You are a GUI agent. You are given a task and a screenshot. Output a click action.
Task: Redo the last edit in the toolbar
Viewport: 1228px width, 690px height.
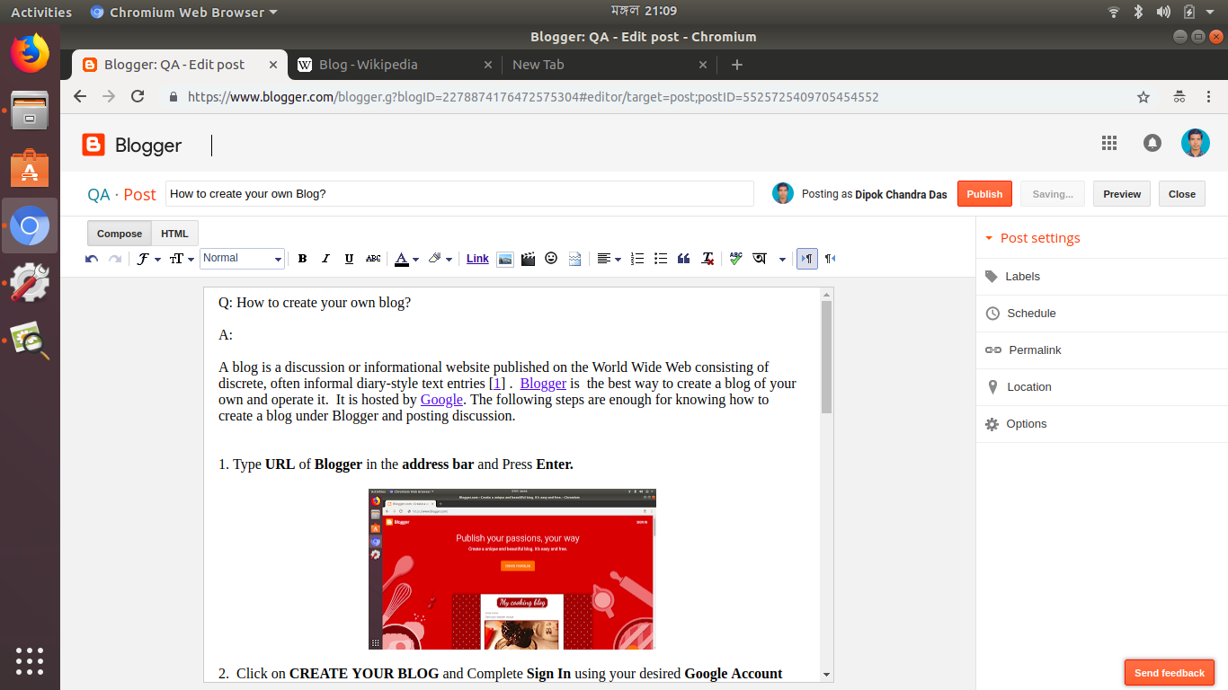114,259
